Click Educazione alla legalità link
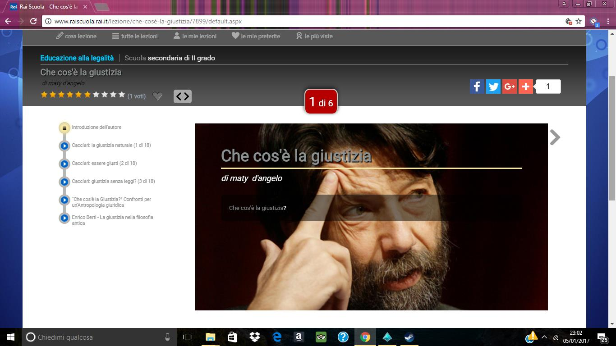Screen dimensions: 616x346 tap(77, 58)
